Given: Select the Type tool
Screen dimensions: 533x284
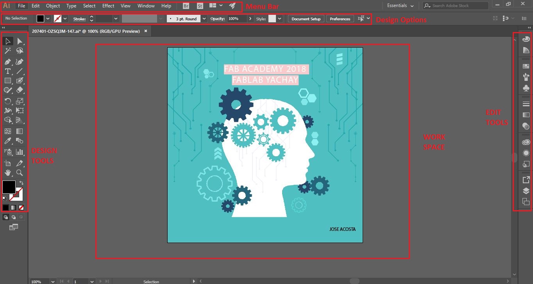Looking at the screenshot, I should point(8,71).
